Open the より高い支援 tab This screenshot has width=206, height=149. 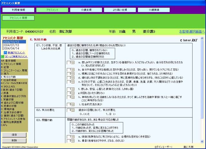119,10
